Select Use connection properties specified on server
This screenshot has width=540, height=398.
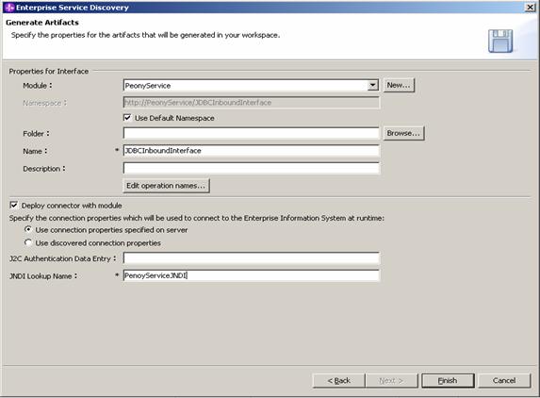click(x=28, y=229)
